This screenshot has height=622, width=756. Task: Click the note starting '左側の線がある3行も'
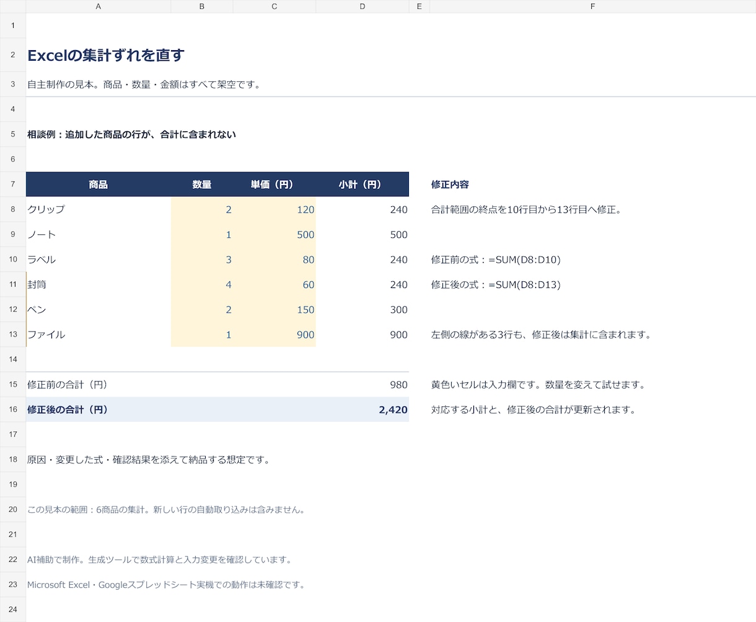[542, 335]
